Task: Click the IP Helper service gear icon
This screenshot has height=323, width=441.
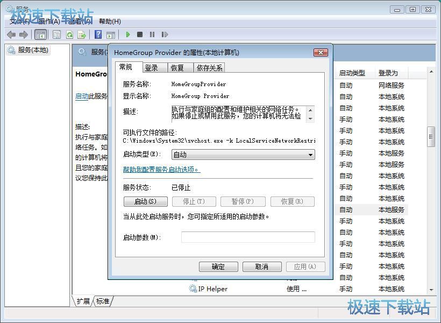Action: pyautogui.click(x=193, y=289)
